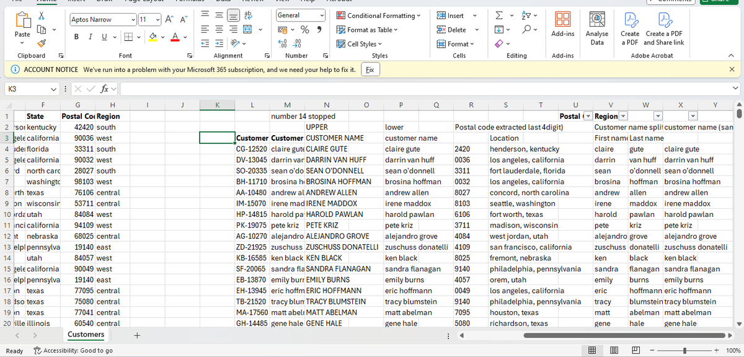Screen dimensions: 744x357
Task: Open the Add-ins button
Action: pyautogui.click(x=562, y=25)
